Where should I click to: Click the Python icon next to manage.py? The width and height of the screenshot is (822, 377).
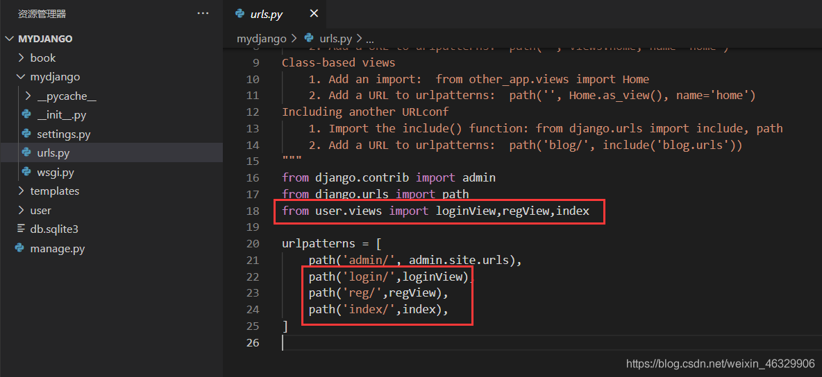19,248
